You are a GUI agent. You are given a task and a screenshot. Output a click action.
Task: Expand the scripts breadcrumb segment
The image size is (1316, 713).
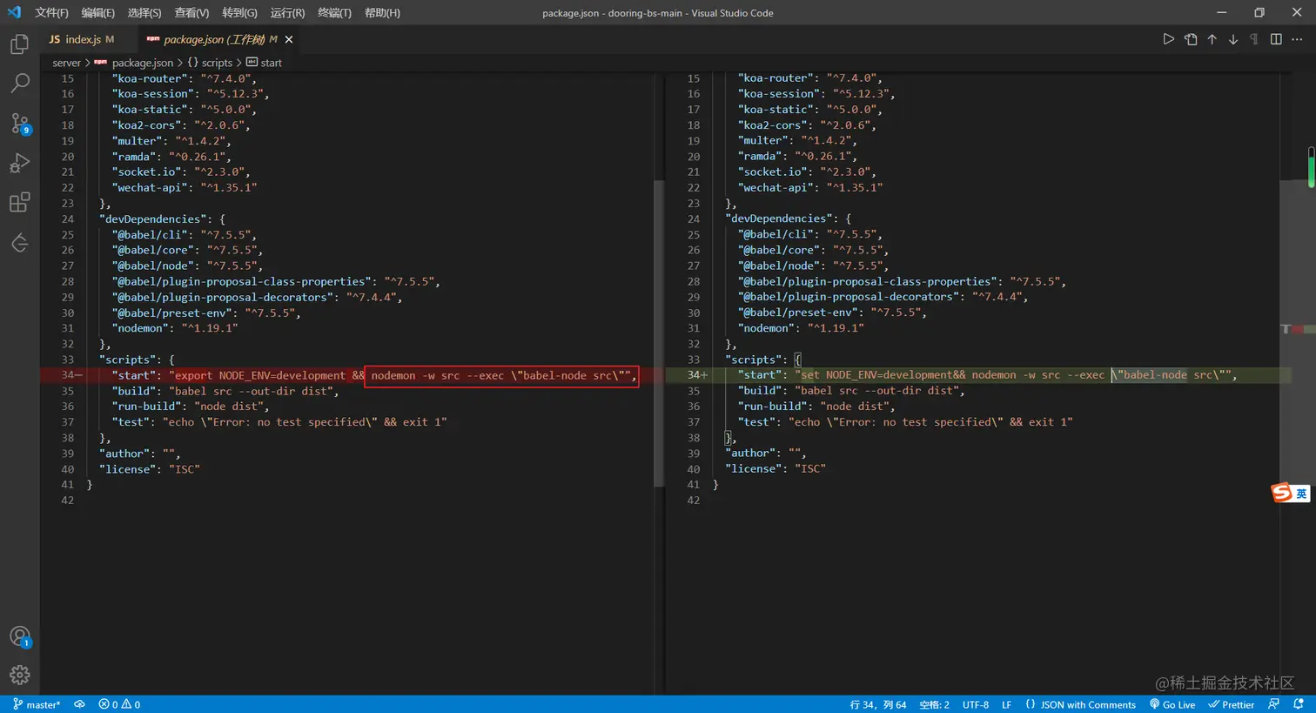(216, 63)
